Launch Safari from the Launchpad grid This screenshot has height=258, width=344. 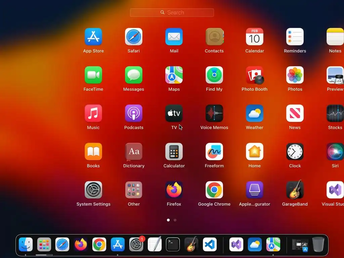(134, 37)
